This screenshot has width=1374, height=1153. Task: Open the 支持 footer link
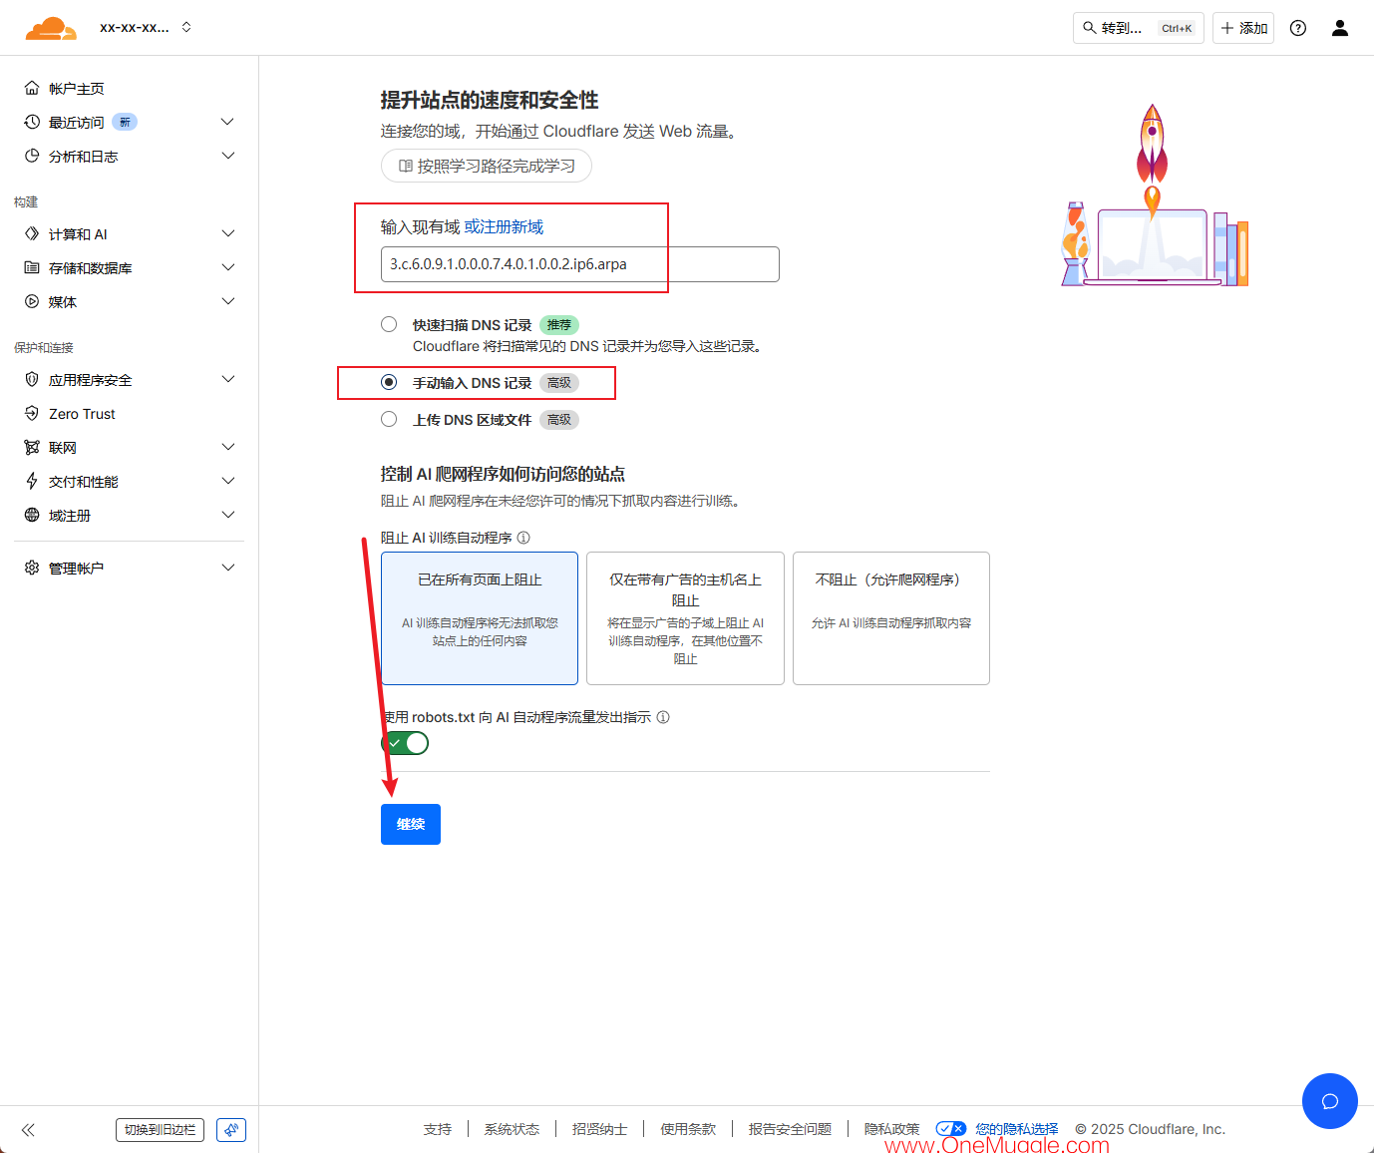438,1129
